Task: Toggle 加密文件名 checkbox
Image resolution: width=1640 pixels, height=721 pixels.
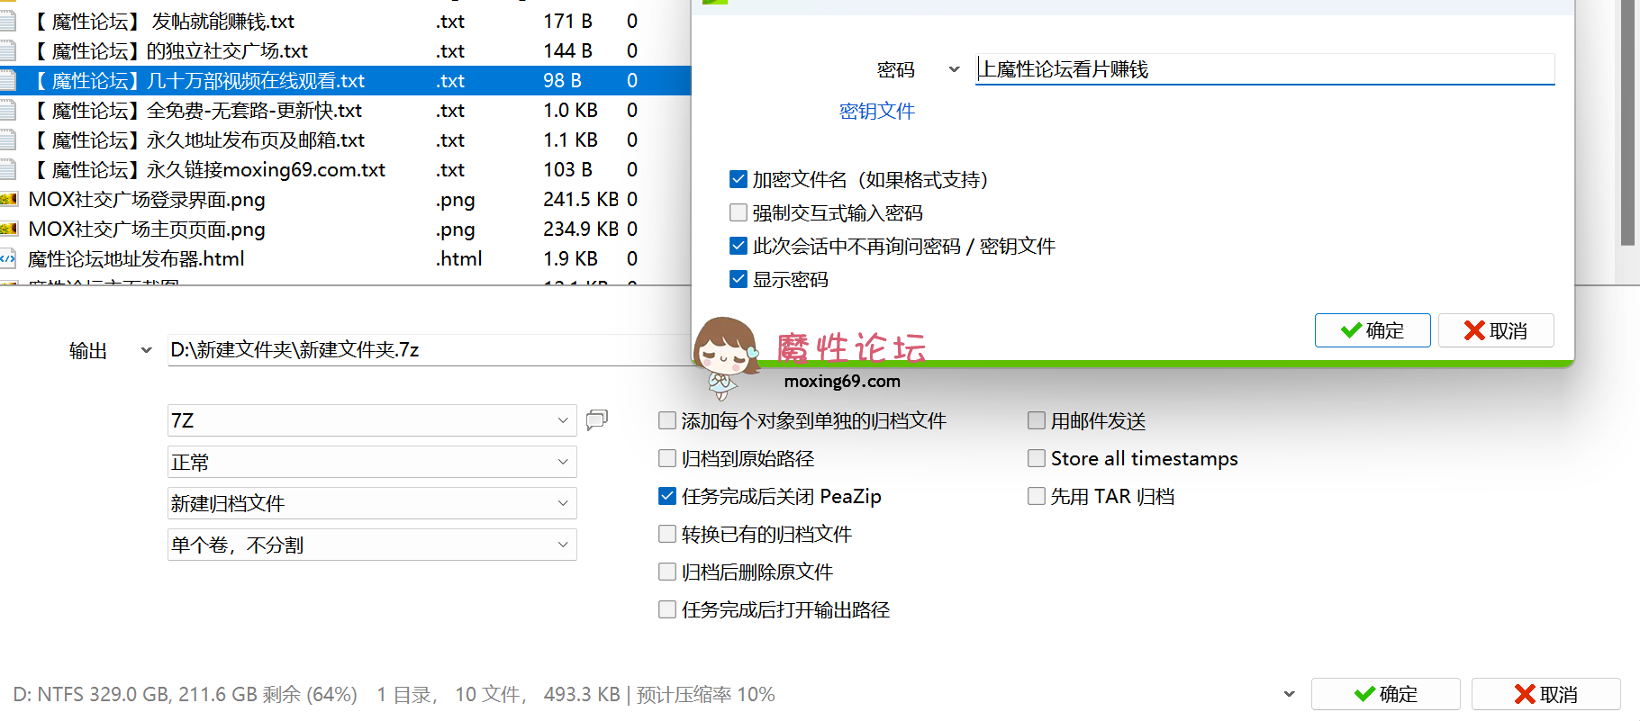Action: (738, 179)
